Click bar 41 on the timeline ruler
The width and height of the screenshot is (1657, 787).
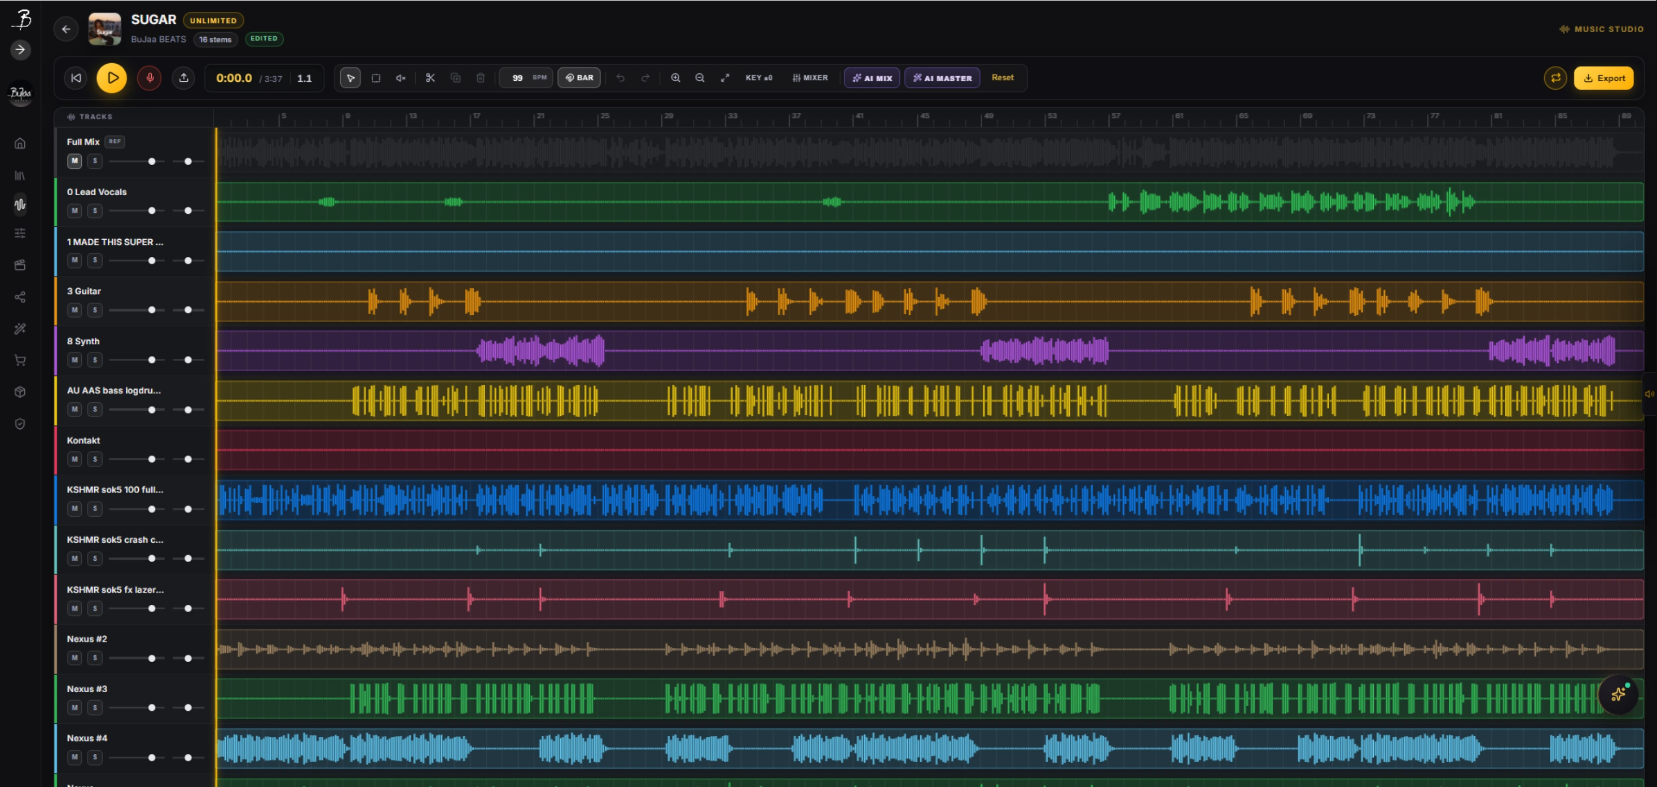[858, 116]
